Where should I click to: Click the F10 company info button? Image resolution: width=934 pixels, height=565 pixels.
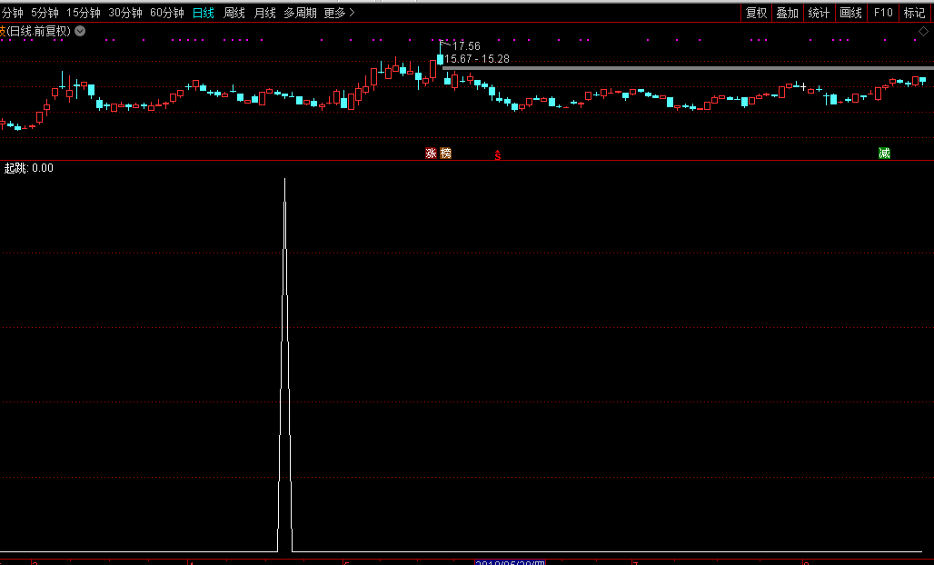coord(883,13)
